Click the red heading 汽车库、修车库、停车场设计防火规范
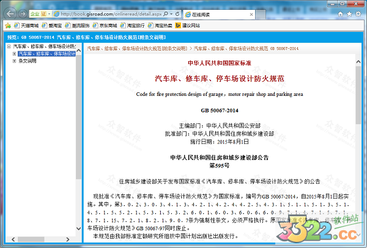 [x=220, y=79]
